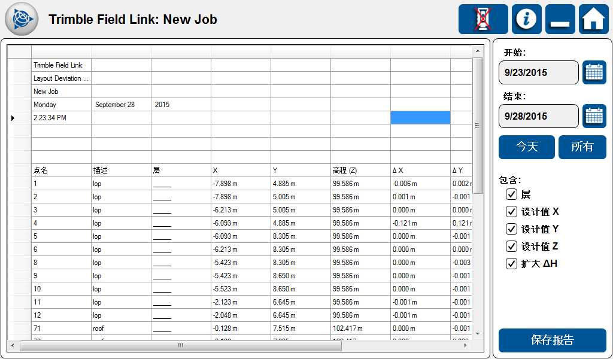613x359 pixels.
Task: Select point name cell '1'
Action: coord(62,184)
